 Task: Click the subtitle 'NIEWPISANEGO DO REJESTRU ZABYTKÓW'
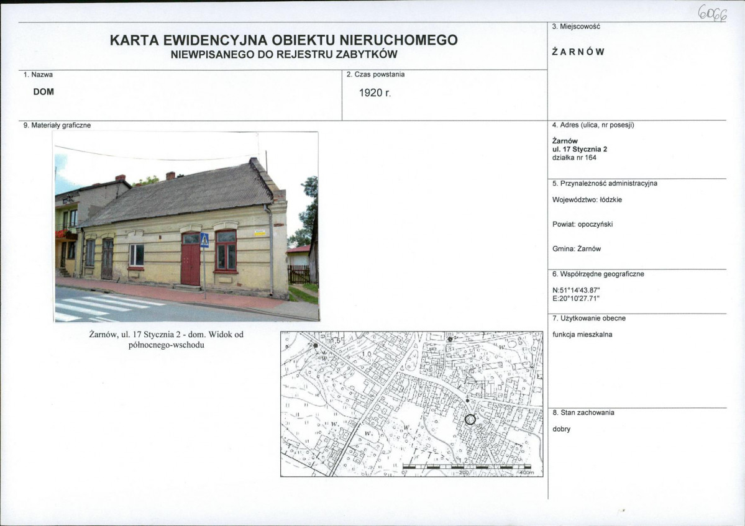point(284,55)
